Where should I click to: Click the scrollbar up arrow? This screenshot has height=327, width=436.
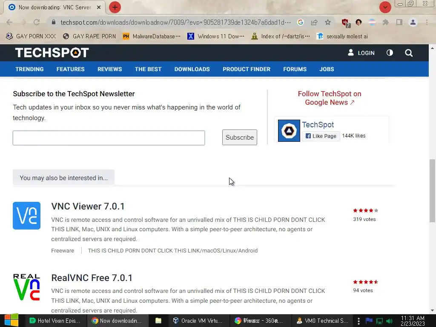coord(433,48)
